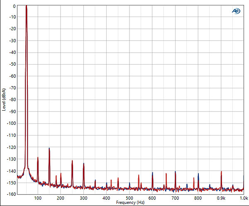Click the "600" Frequency axis tick label
The image size is (249, 206).
coord(152,198)
